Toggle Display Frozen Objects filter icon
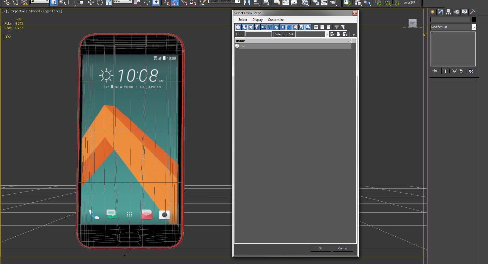The image size is (488, 264). click(x=302, y=27)
